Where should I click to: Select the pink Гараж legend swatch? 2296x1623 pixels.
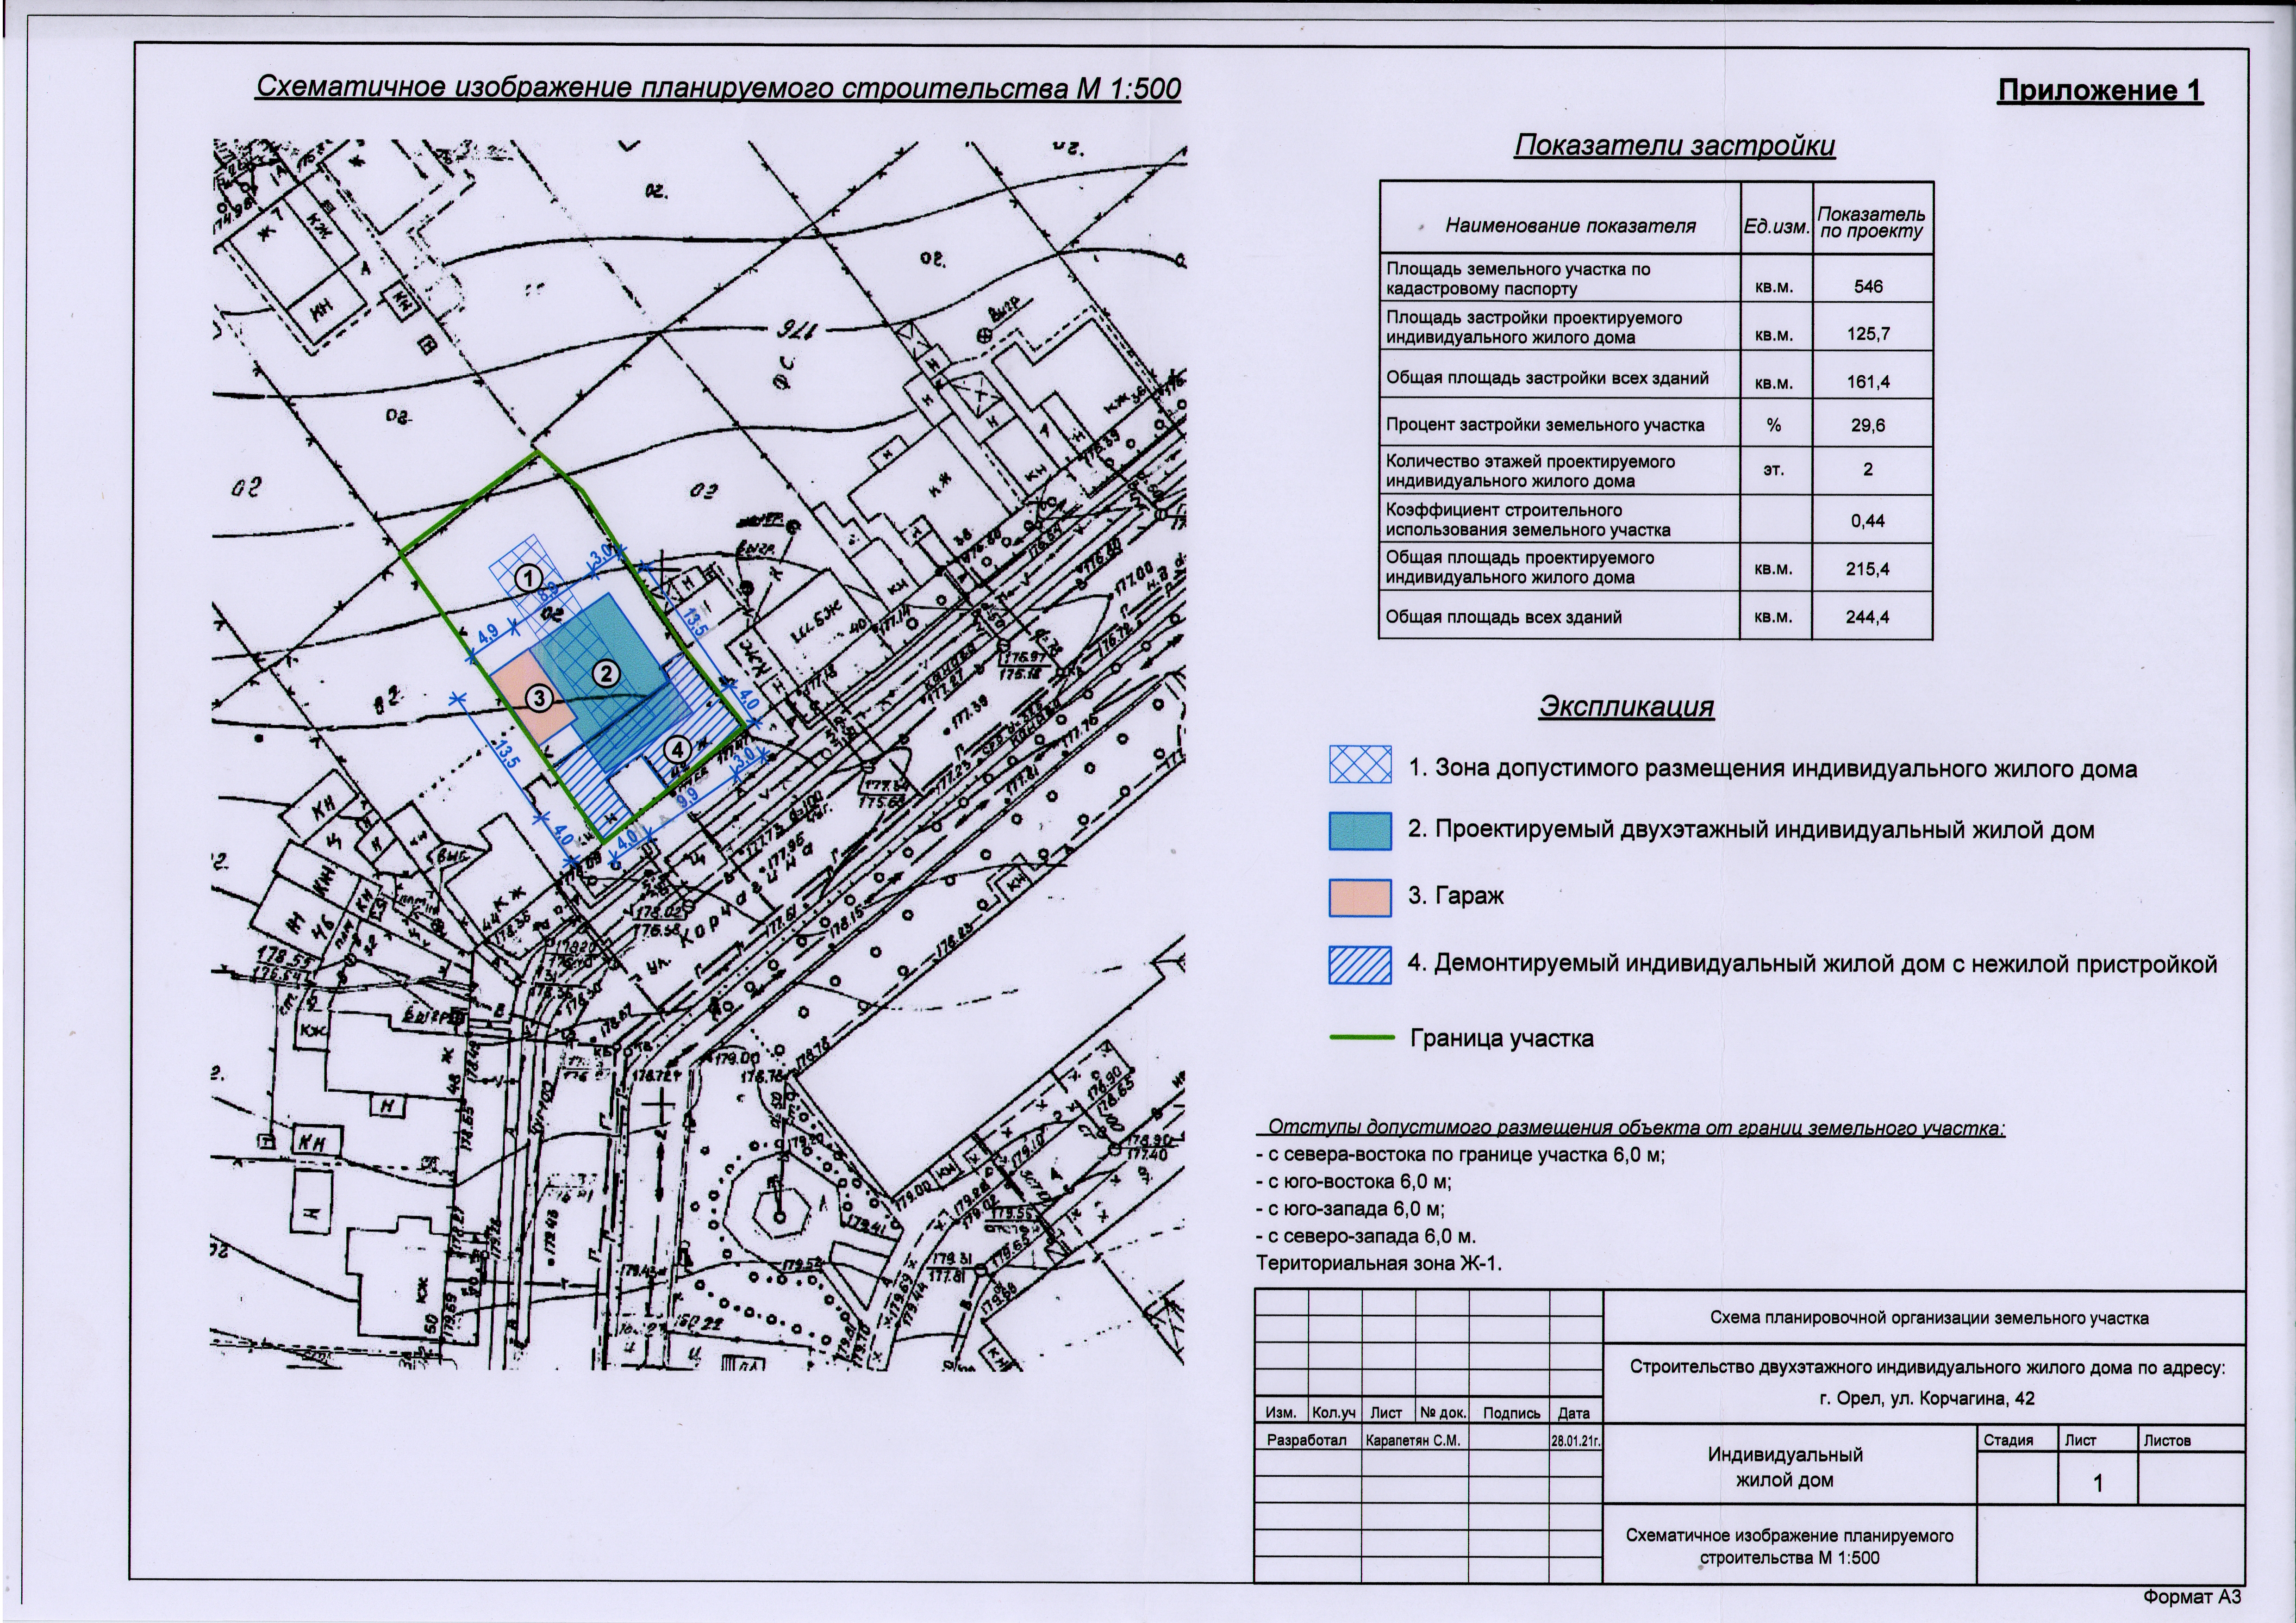(x=1360, y=898)
